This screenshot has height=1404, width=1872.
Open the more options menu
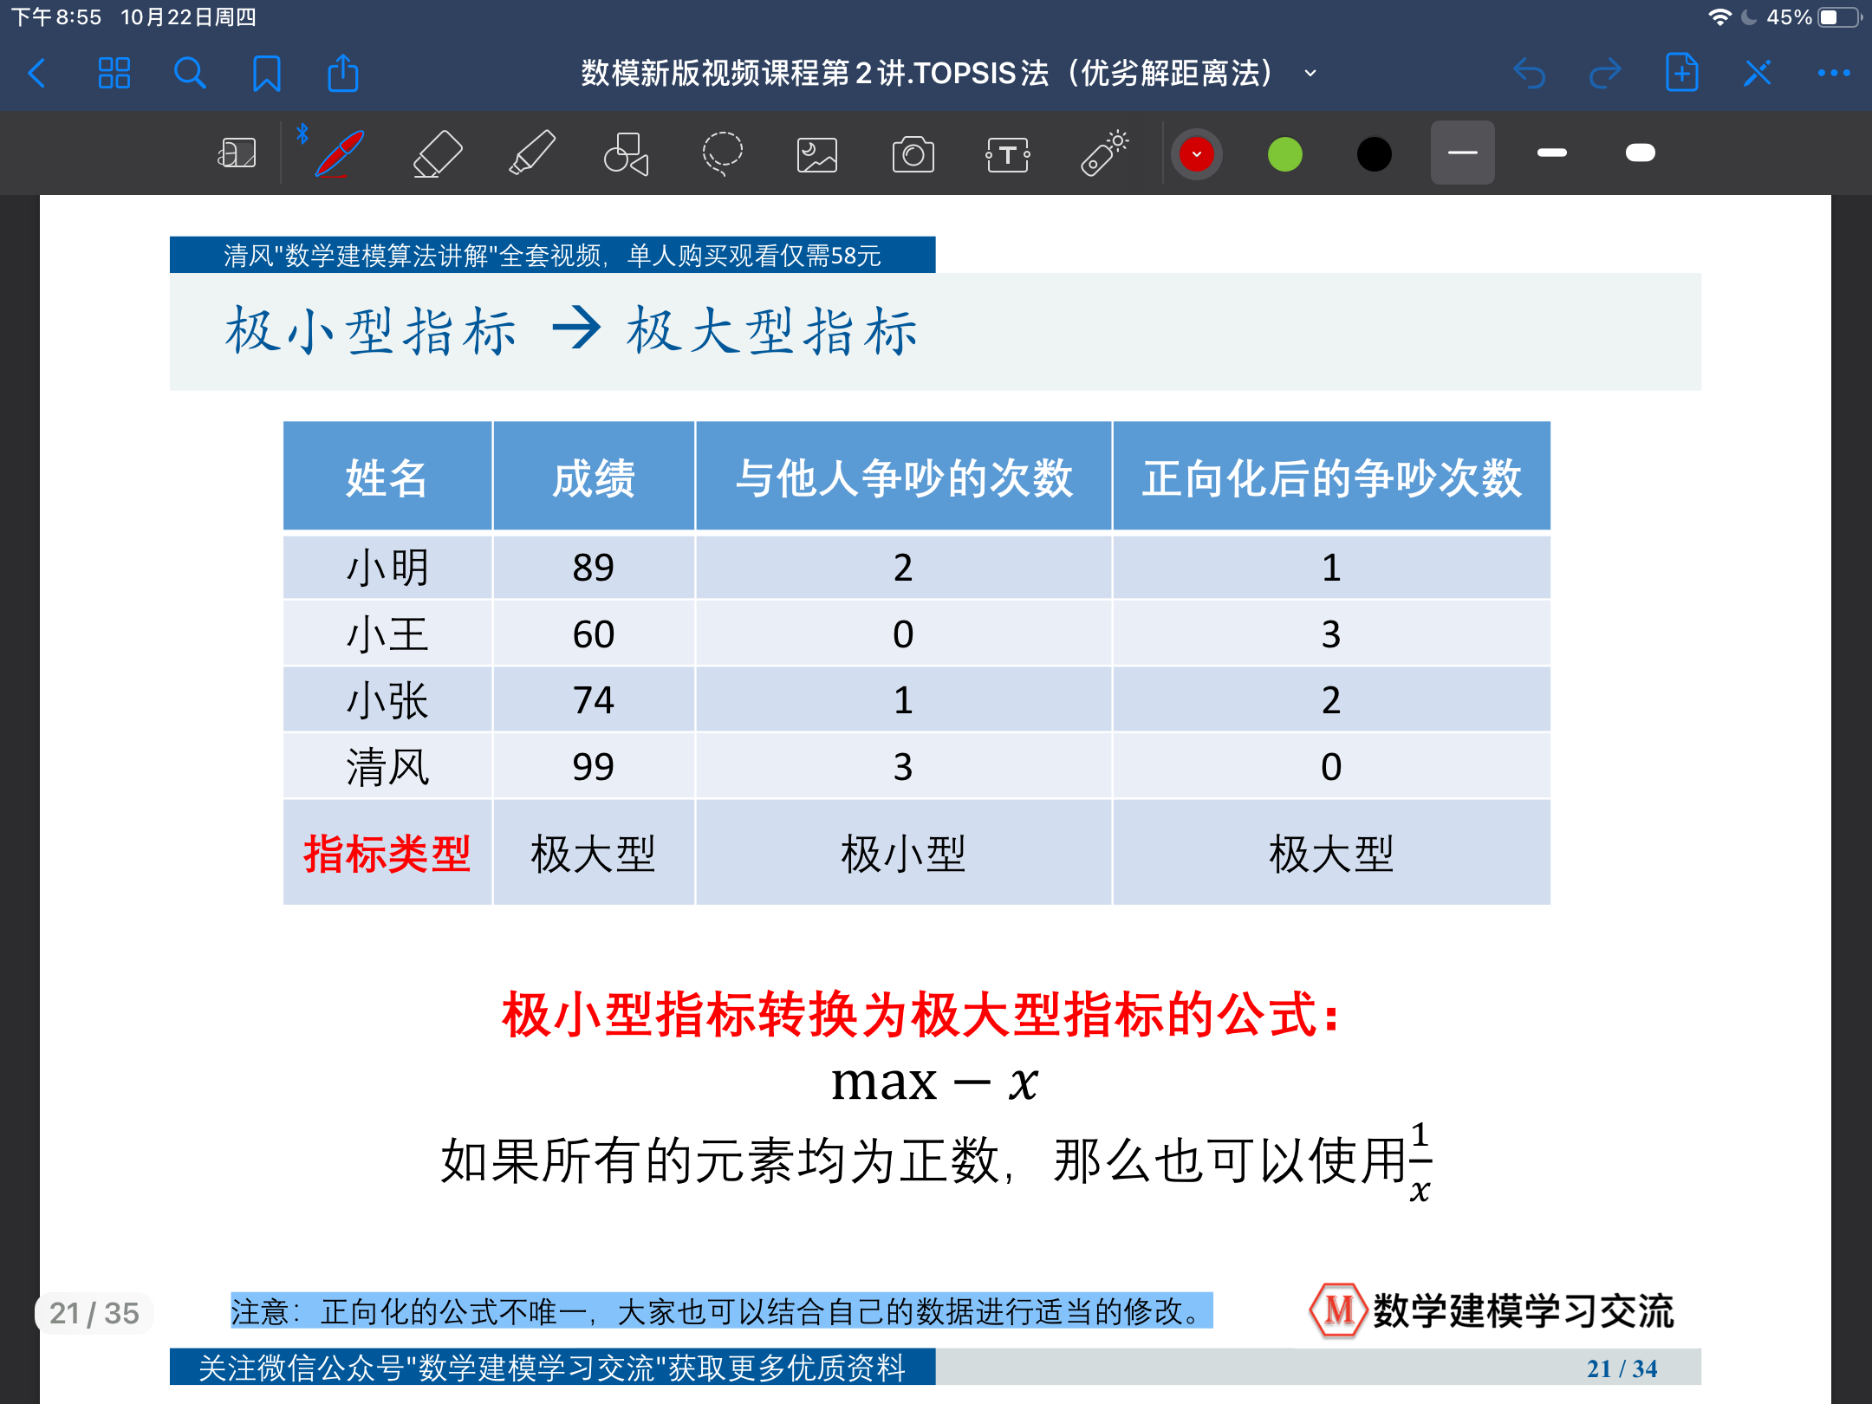(1830, 74)
